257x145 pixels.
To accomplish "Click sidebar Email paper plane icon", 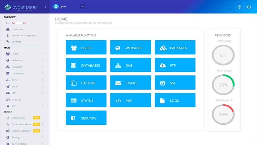I will coord(8,86).
